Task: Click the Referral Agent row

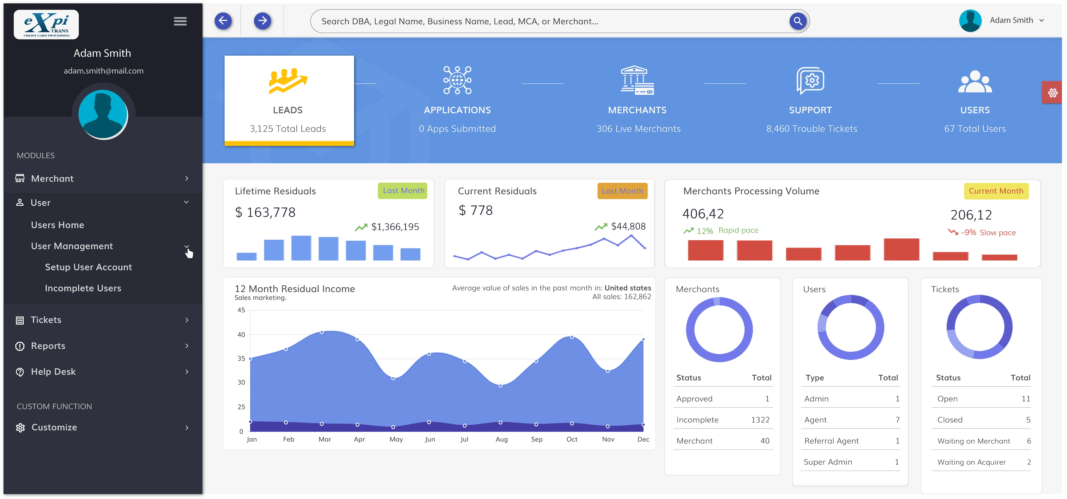Action: click(x=851, y=441)
